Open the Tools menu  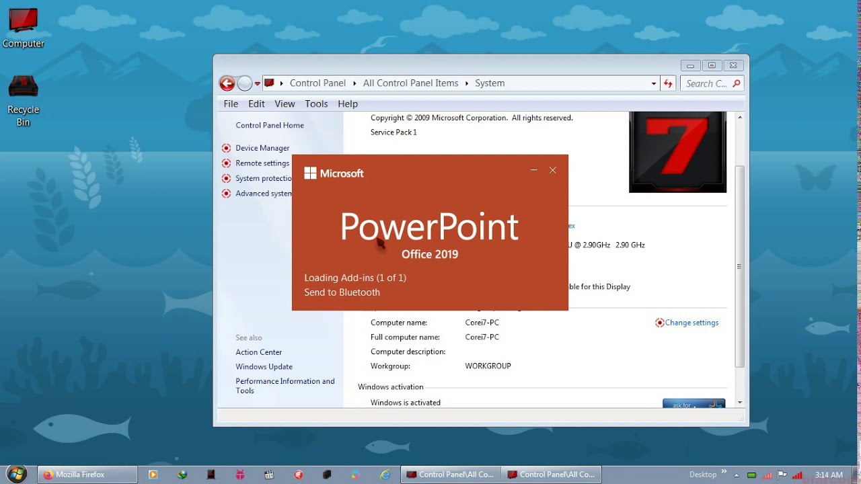tap(316, 104)
